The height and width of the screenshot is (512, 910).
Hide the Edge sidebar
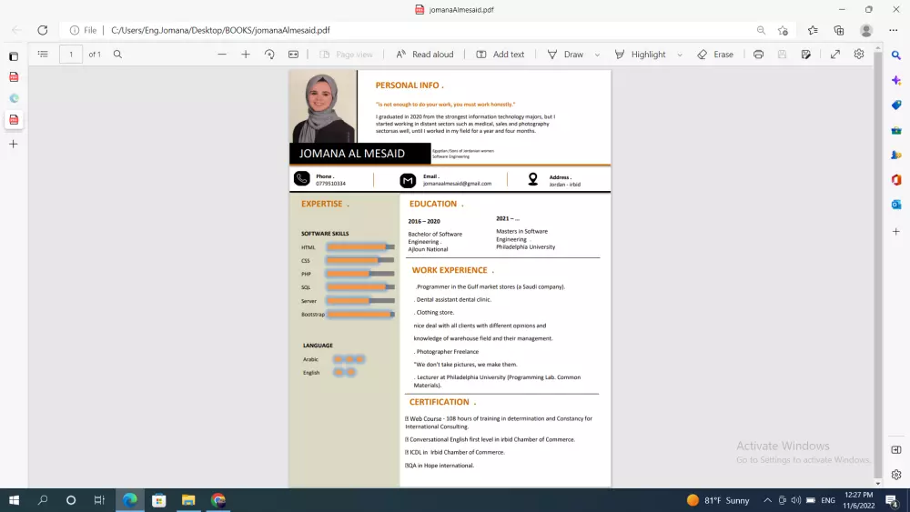pos(896,450)
